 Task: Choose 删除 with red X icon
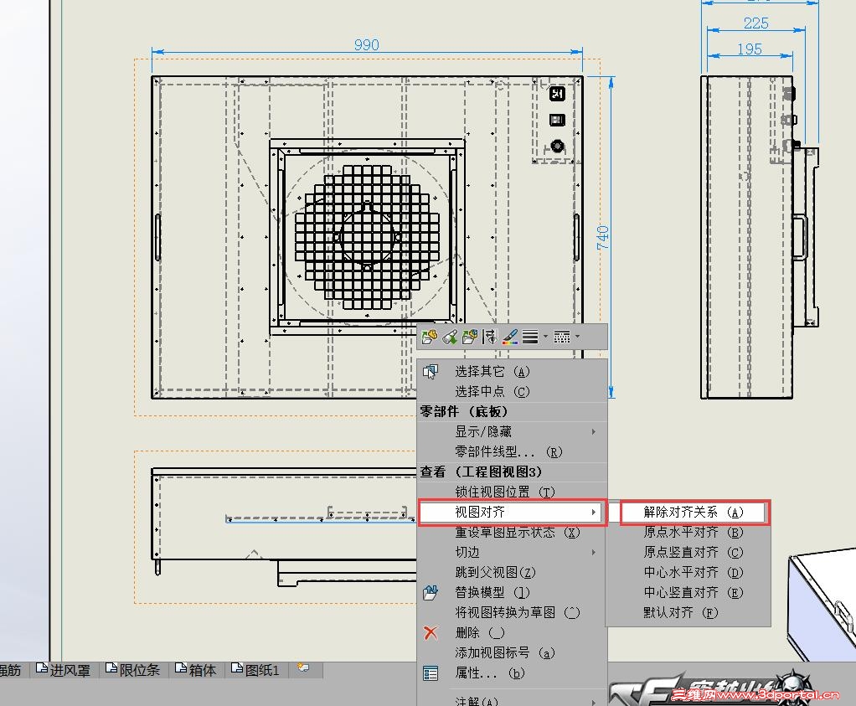pyautogui.click(x=512, y=633)
